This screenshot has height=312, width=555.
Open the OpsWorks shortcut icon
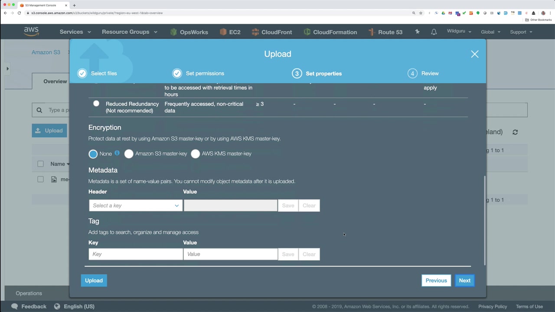tap(173, 32)
